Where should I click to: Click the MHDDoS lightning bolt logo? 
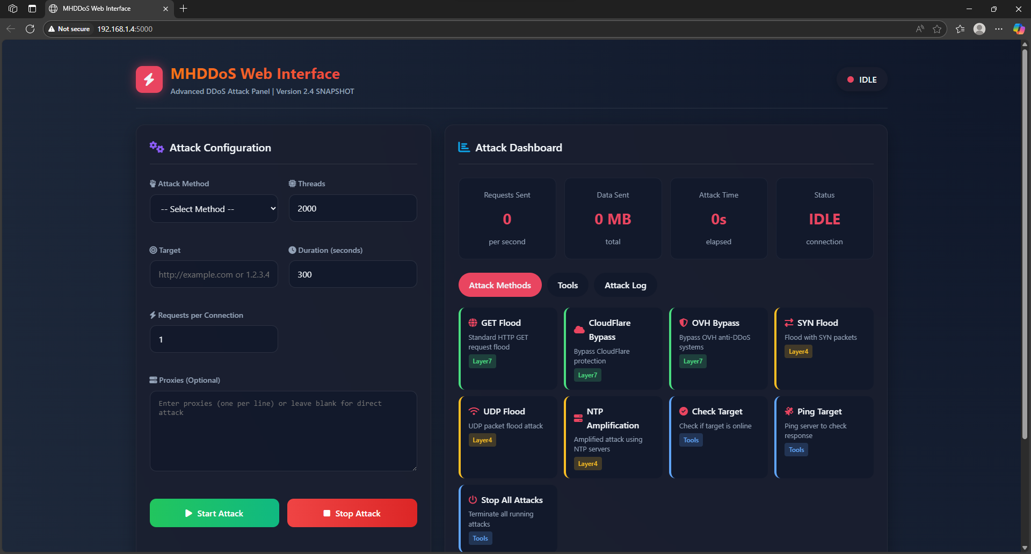[149, 79]
